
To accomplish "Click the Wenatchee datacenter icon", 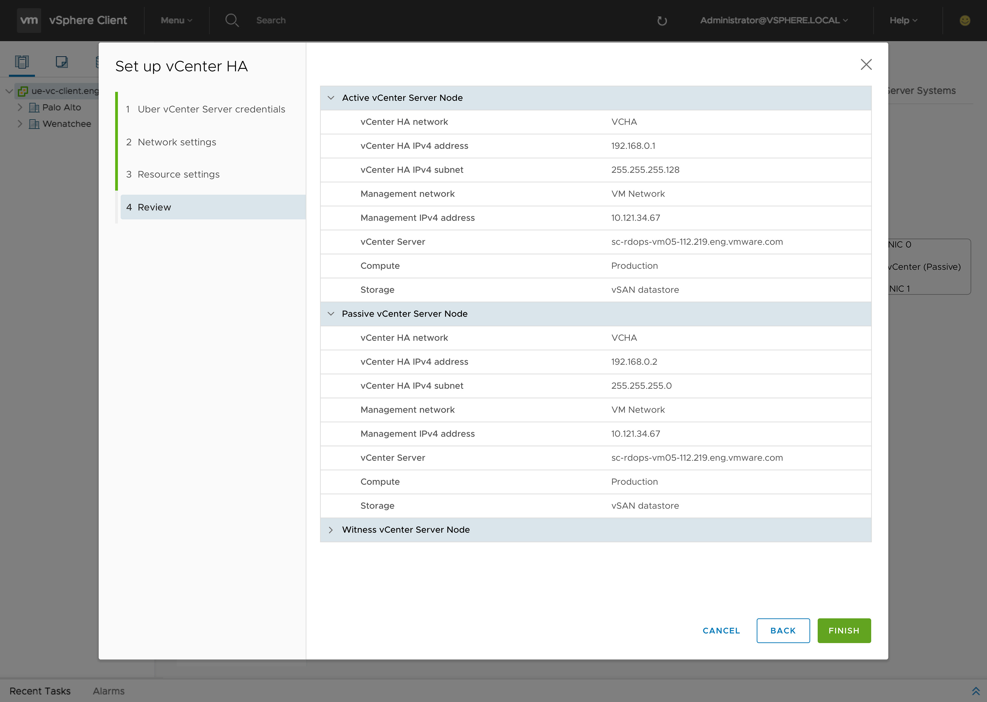I will tap(34, 124).
